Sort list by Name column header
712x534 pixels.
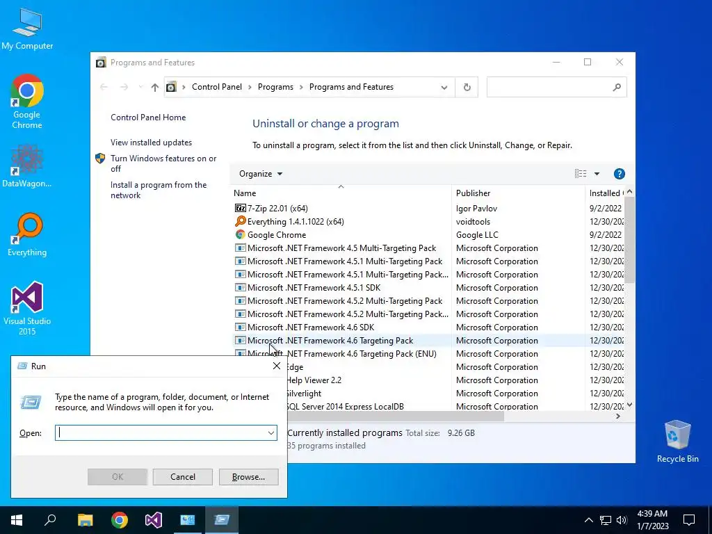pyautogui.click(x=341, y=193)
